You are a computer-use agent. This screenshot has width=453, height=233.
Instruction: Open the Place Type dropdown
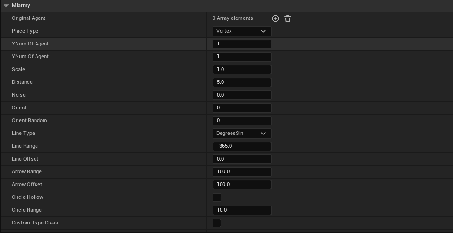242,31
